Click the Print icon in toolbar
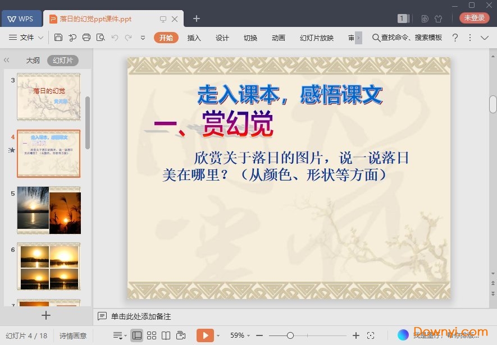The image size is (497, 345). click(86, 38)
